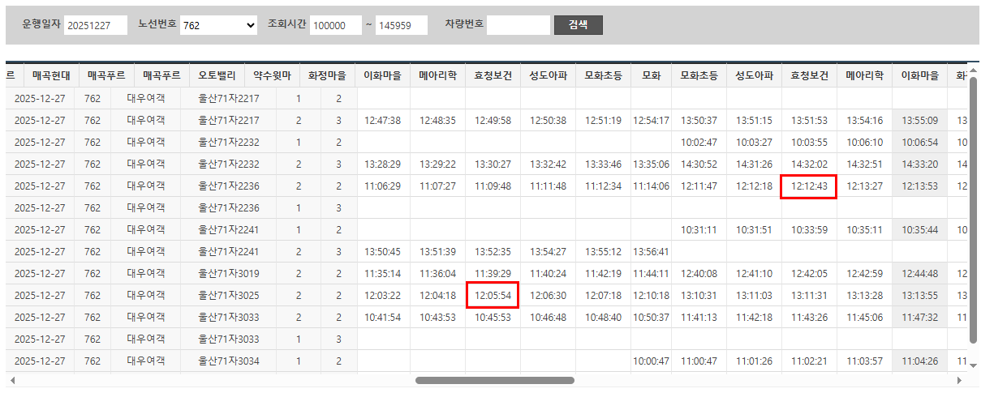The width and height of the screenshot is (994, 410).
Task: Click the vehicle cell 울산71자3019
Action: (229, 274)
